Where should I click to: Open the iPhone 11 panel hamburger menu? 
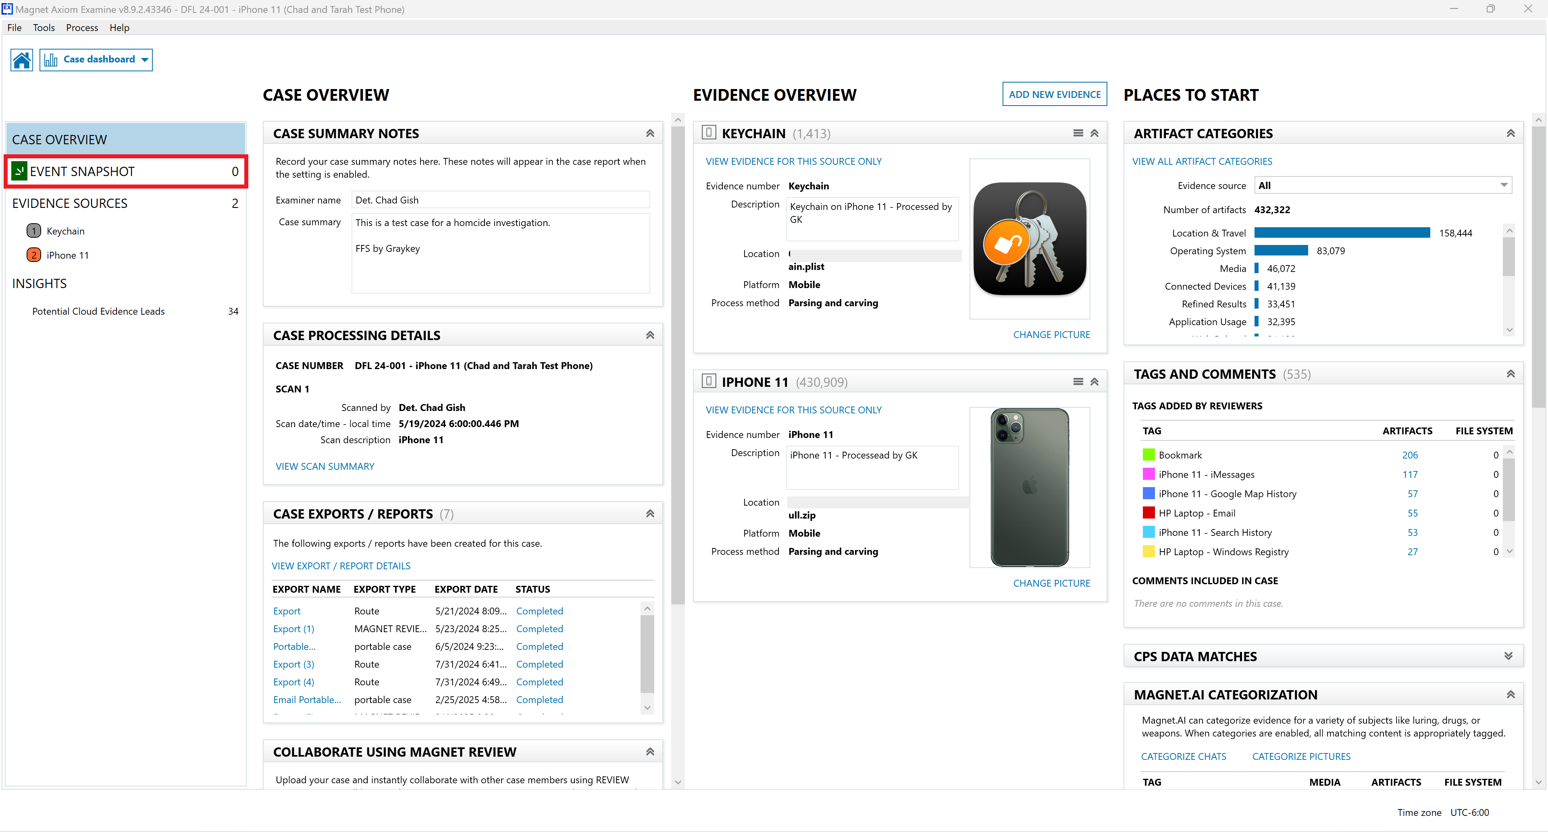pos(1078,382)
